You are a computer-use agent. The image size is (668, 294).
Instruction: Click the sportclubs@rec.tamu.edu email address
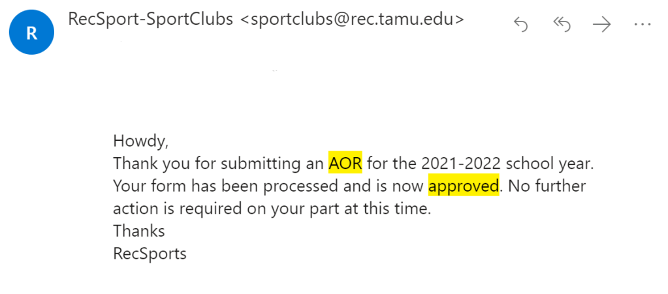(353, 20)
